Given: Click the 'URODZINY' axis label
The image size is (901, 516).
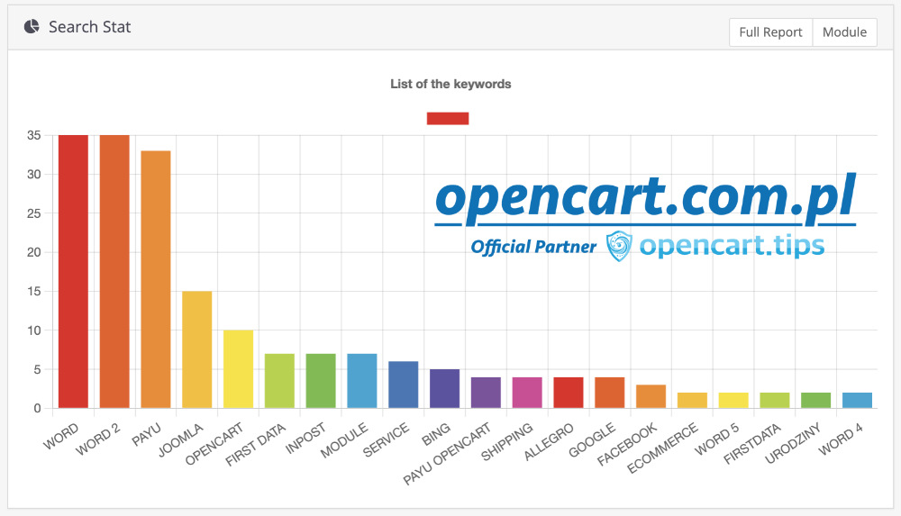Looking at the screenshot, I should 793,443.
